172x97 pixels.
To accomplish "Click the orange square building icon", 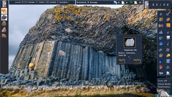I will coord(168,25).
